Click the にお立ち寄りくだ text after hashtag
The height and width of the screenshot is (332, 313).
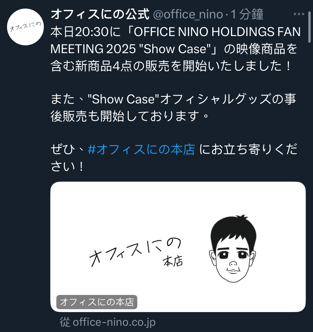tap(248, 150)
